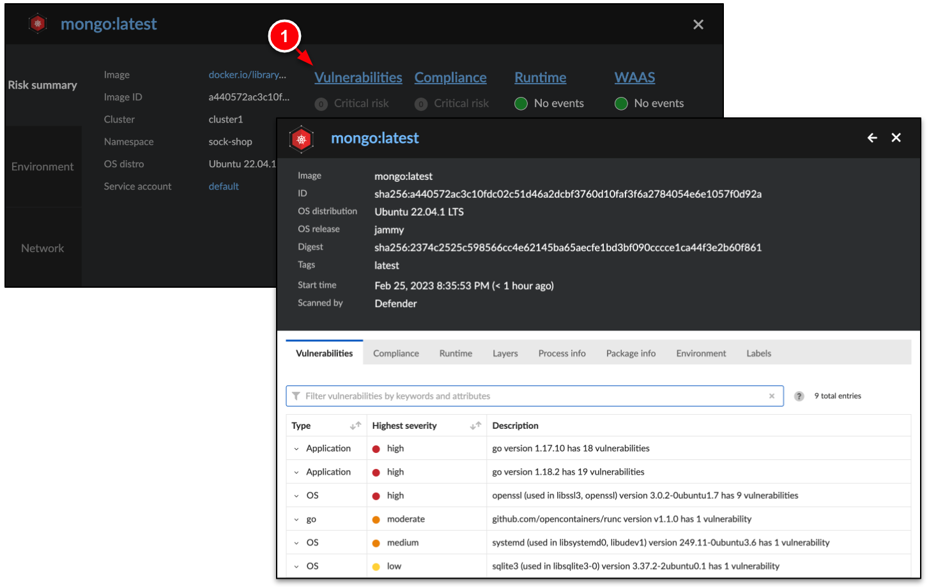The image size is (929, 587).
Task: Click the yellow low severity dot
Action: [x=376, y=567]
